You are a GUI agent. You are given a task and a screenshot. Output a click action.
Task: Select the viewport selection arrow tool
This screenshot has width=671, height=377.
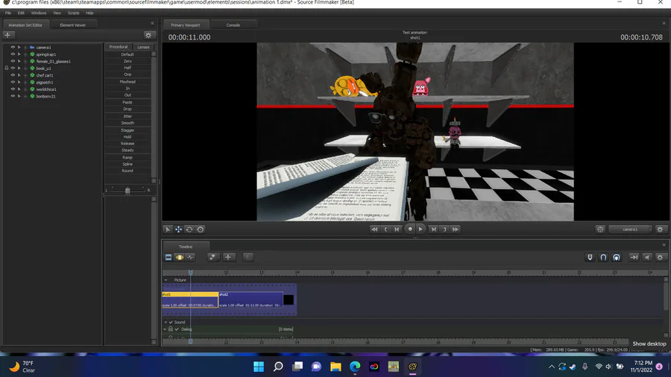[x=168, y=229]
